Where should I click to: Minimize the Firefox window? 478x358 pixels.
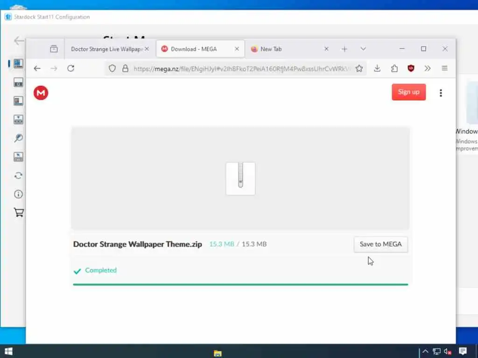[402, 49]
